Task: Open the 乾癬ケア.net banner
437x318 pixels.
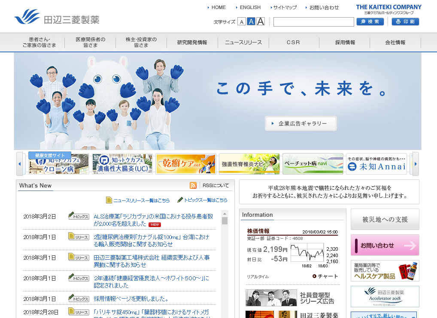Action: [x=186, y=164]
